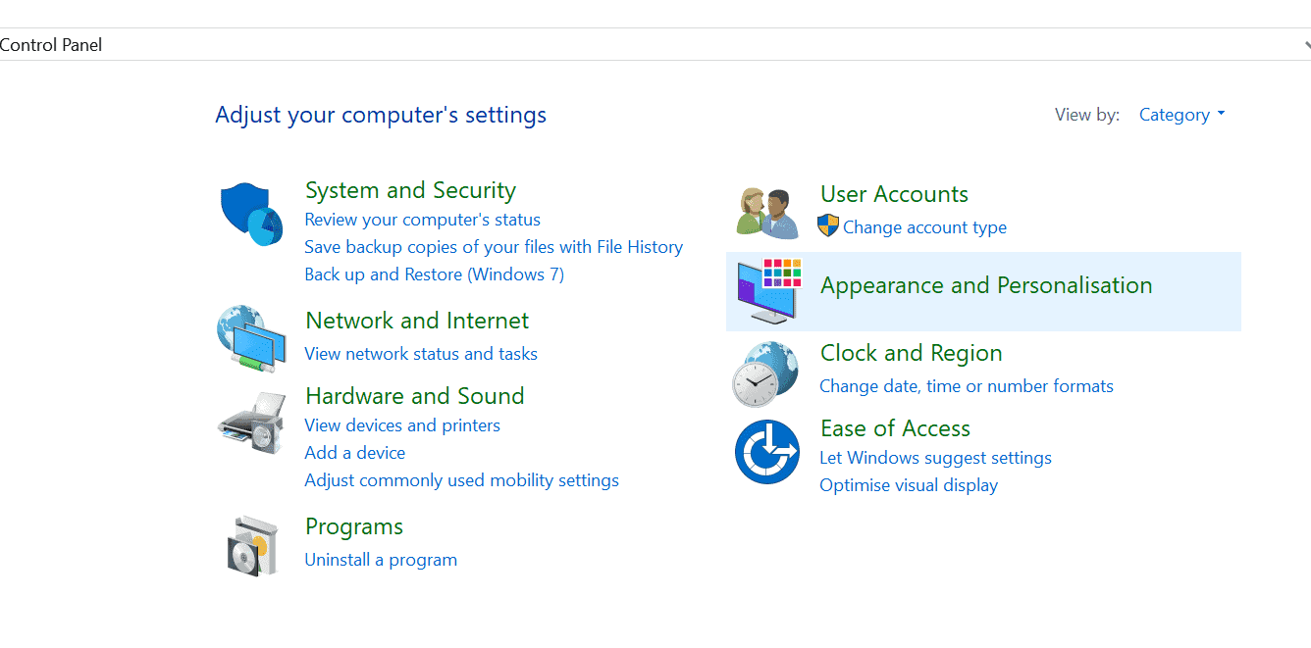Click the Adjust your computer's settings title

(381, 115)
